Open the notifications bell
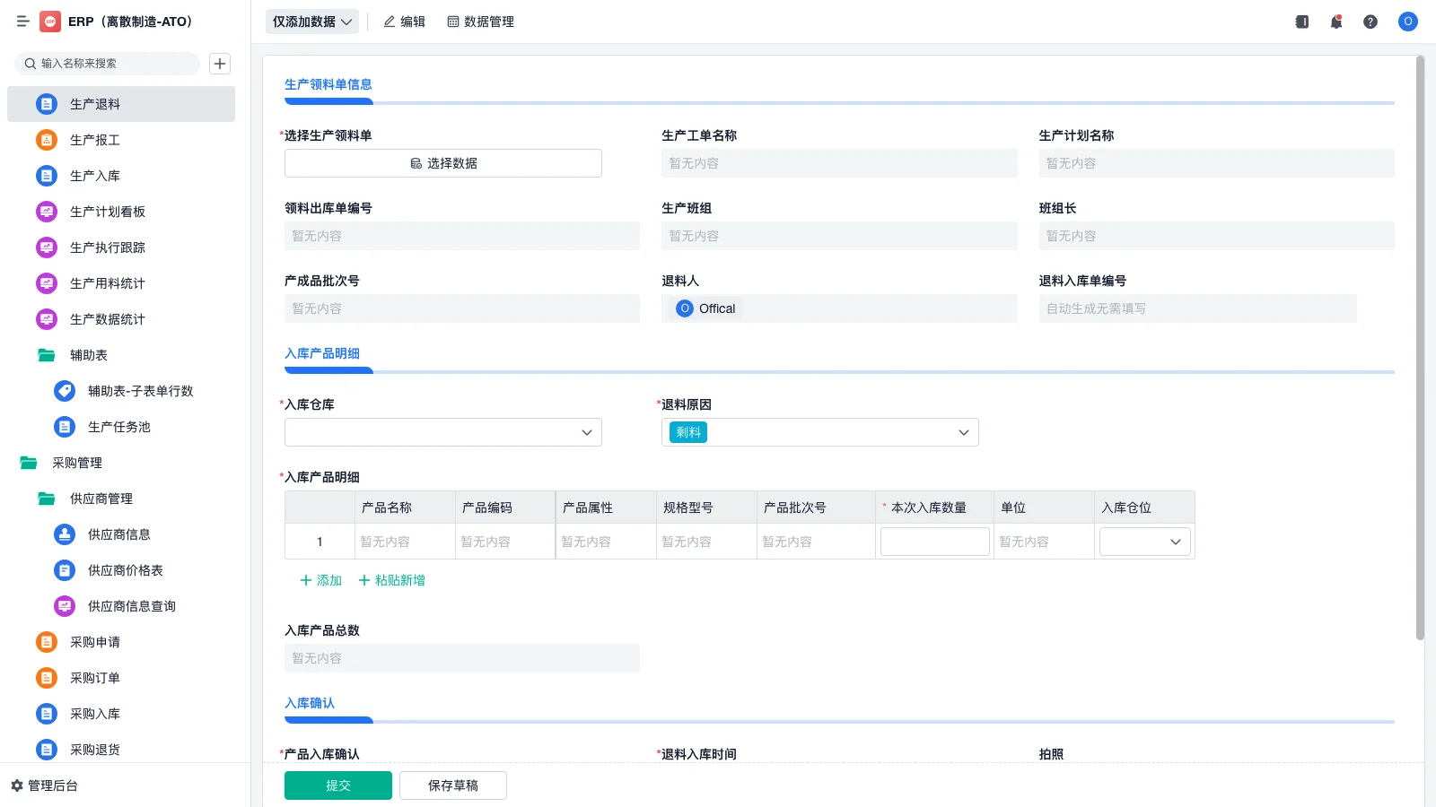1436x807 pixels. pos(1335,22)
